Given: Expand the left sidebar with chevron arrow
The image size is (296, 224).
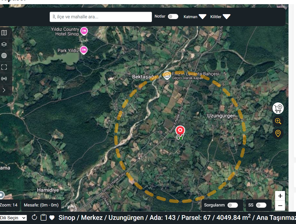Looking at the screenshot, I should pos(4,90).
